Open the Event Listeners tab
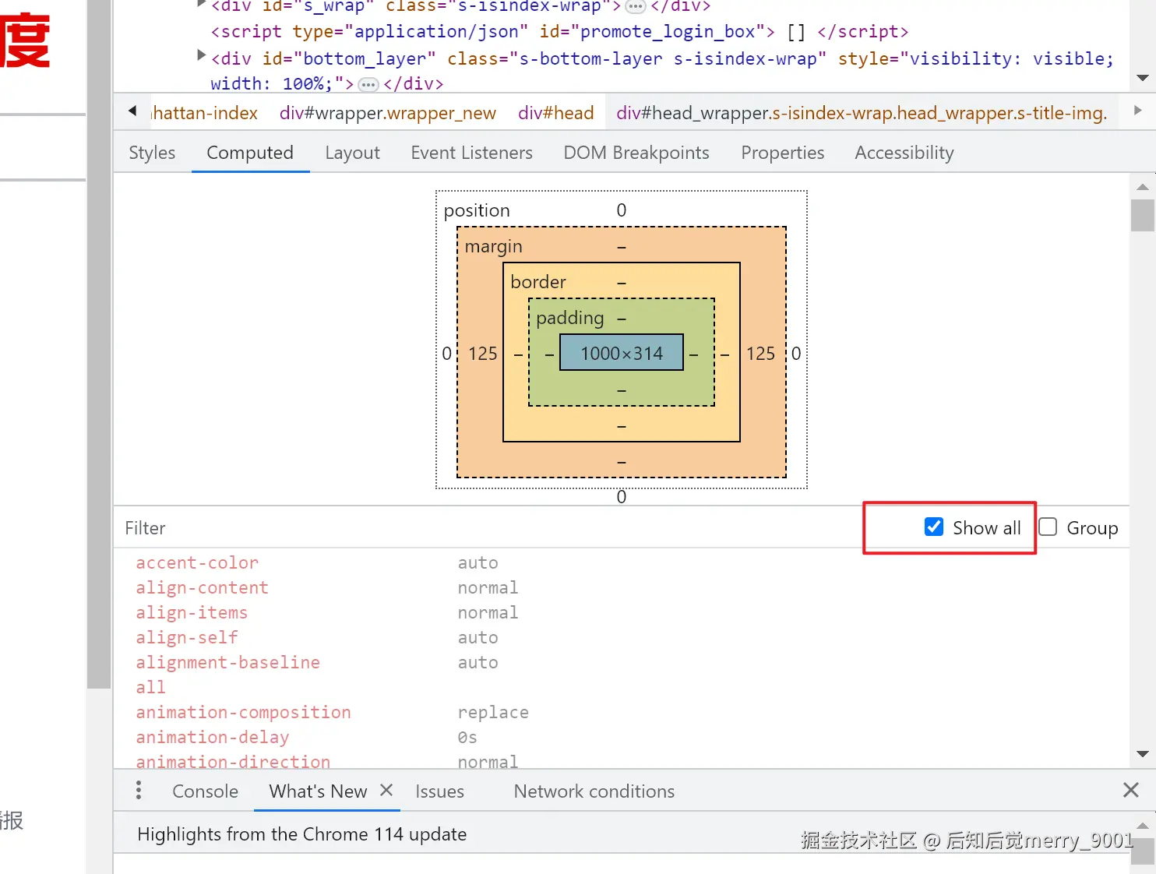1156x874 pixels. click(471, 153)
